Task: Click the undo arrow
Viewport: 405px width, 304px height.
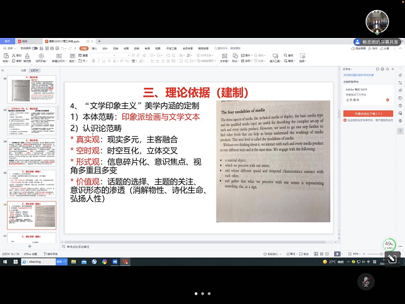Action: pyautogui.click(x=63, y=48)
